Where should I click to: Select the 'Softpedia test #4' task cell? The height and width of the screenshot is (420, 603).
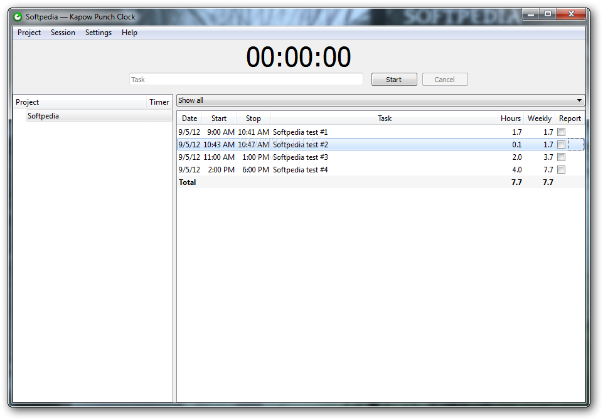coord(384,170)
